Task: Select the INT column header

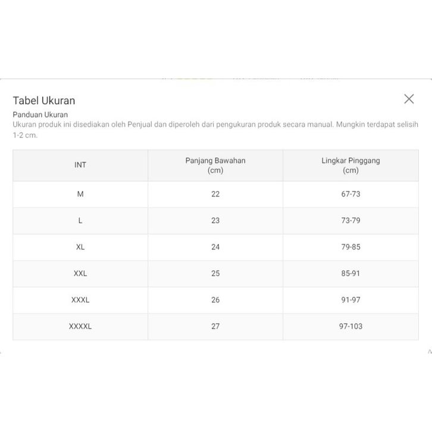Action: point(80,165)
